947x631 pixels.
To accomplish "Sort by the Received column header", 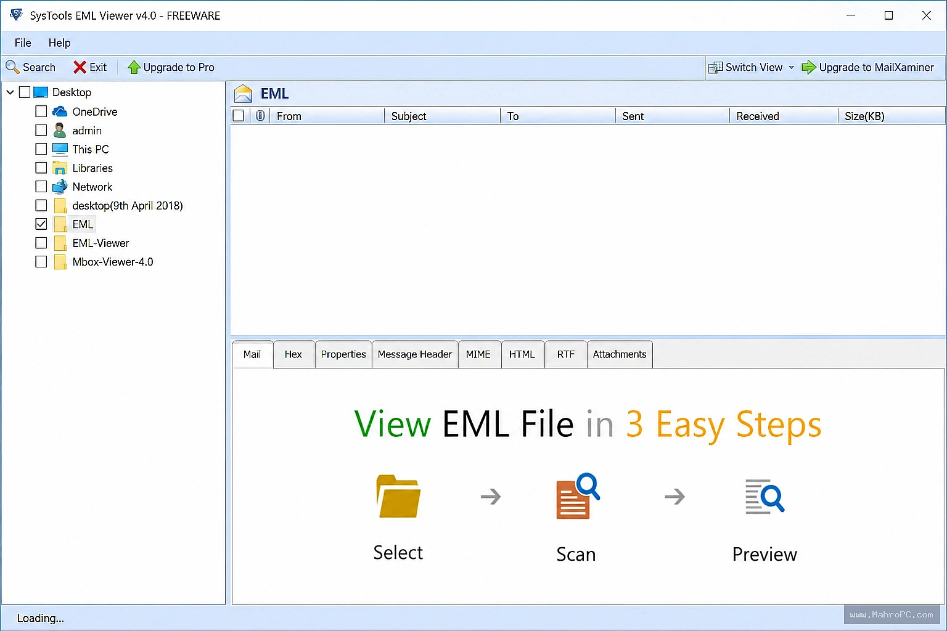I will coord(784,116).
